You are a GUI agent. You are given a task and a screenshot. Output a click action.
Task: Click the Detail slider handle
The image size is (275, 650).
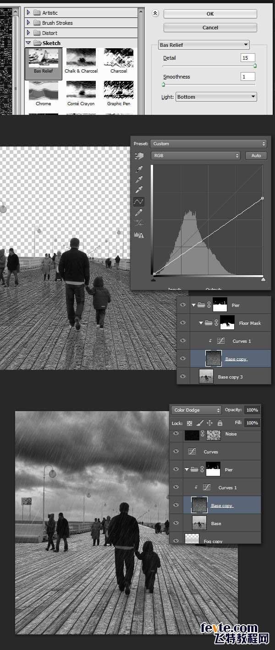pos(255,66)
